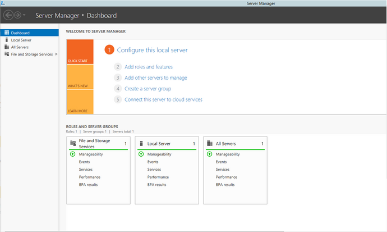This screenshot has height=232, width=387.
Task: Click the forward navigation arrow
Action: coord(17,15)
